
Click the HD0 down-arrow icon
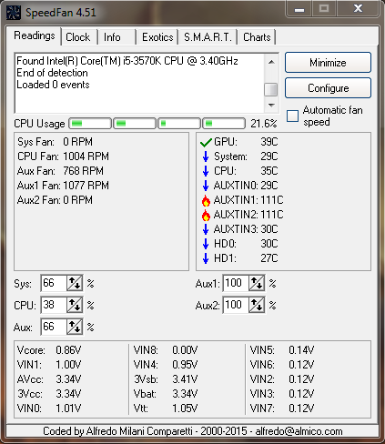click(206, 244)
